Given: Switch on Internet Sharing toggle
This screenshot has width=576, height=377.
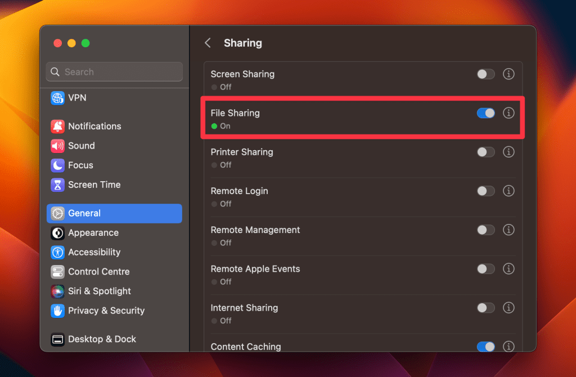Looking at the screenshot, I should (x=485, y=308).
